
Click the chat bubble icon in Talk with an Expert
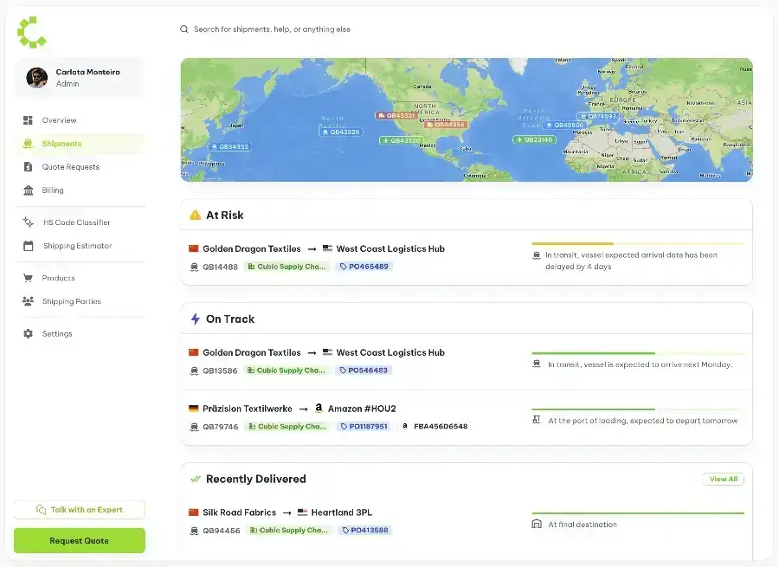pyautogui.click(x=41, y=510)
